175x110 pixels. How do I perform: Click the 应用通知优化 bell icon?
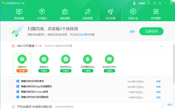(88, 59)
